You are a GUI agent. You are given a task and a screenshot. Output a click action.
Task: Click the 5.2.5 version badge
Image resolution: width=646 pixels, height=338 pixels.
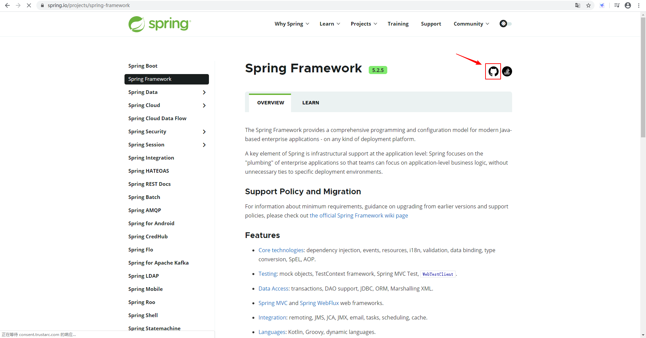pos(378,70)
